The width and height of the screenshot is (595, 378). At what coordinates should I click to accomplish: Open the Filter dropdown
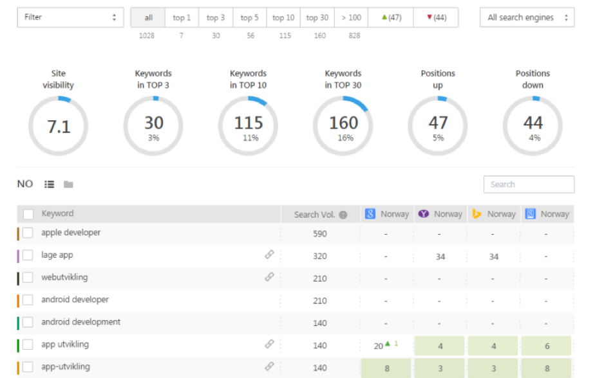tap(70, 17)
